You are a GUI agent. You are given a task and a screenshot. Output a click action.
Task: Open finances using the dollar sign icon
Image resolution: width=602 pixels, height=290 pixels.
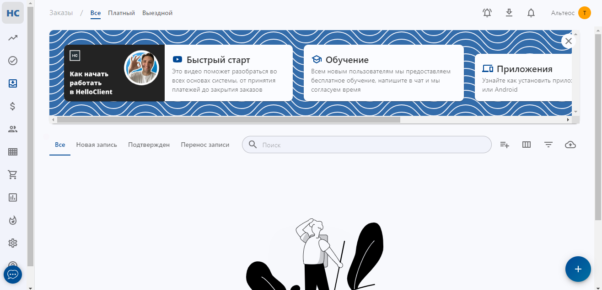click(12, 106)
